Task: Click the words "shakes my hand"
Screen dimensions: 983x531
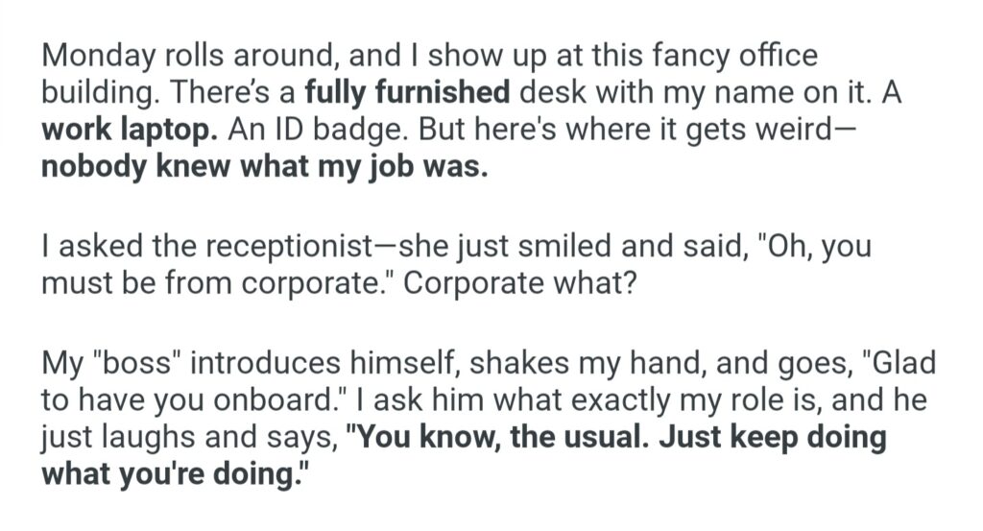Action: (x=564, y=364)
